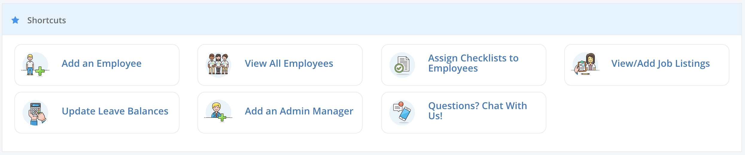Choose the Add an Admin Manager link
This screenshot has height=155, width=745.
tap(299, 111)
